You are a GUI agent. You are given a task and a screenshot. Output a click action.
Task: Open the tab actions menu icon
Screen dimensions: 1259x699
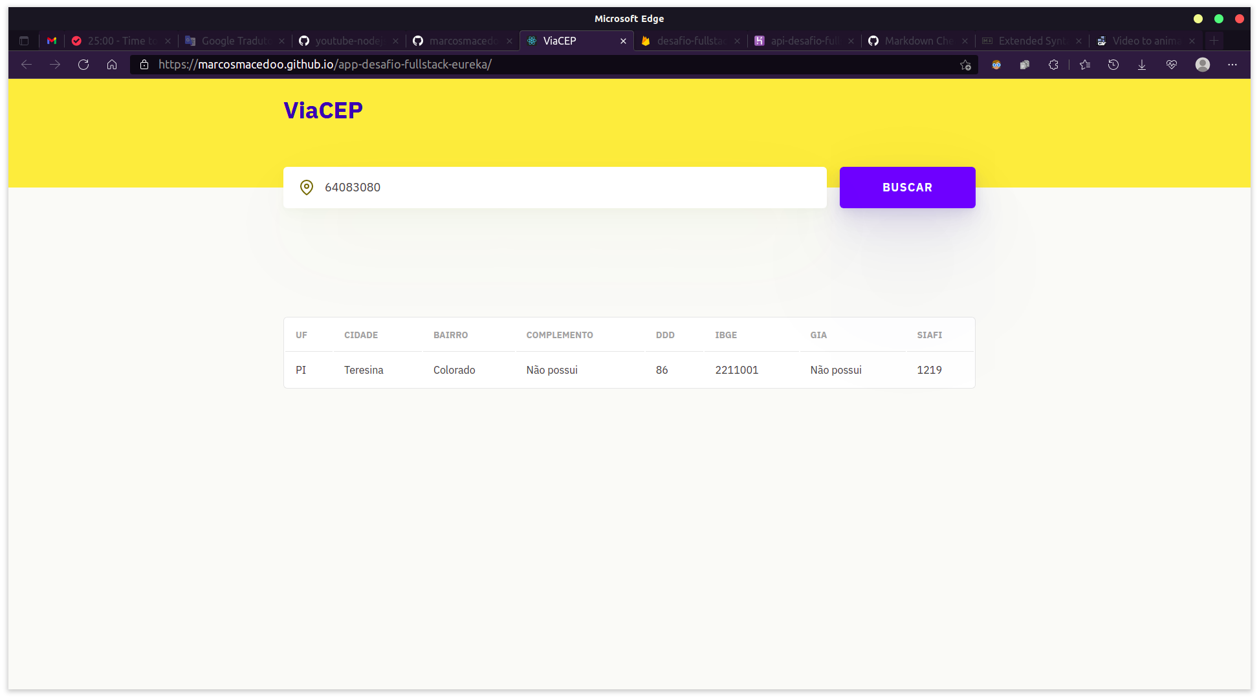[24, 41]
